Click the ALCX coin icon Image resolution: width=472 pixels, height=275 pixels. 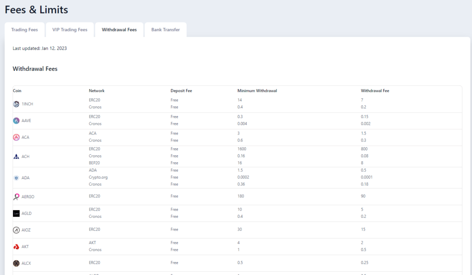point(16,263)
